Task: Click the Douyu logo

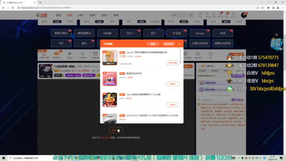Action: (x=41, y=15)
